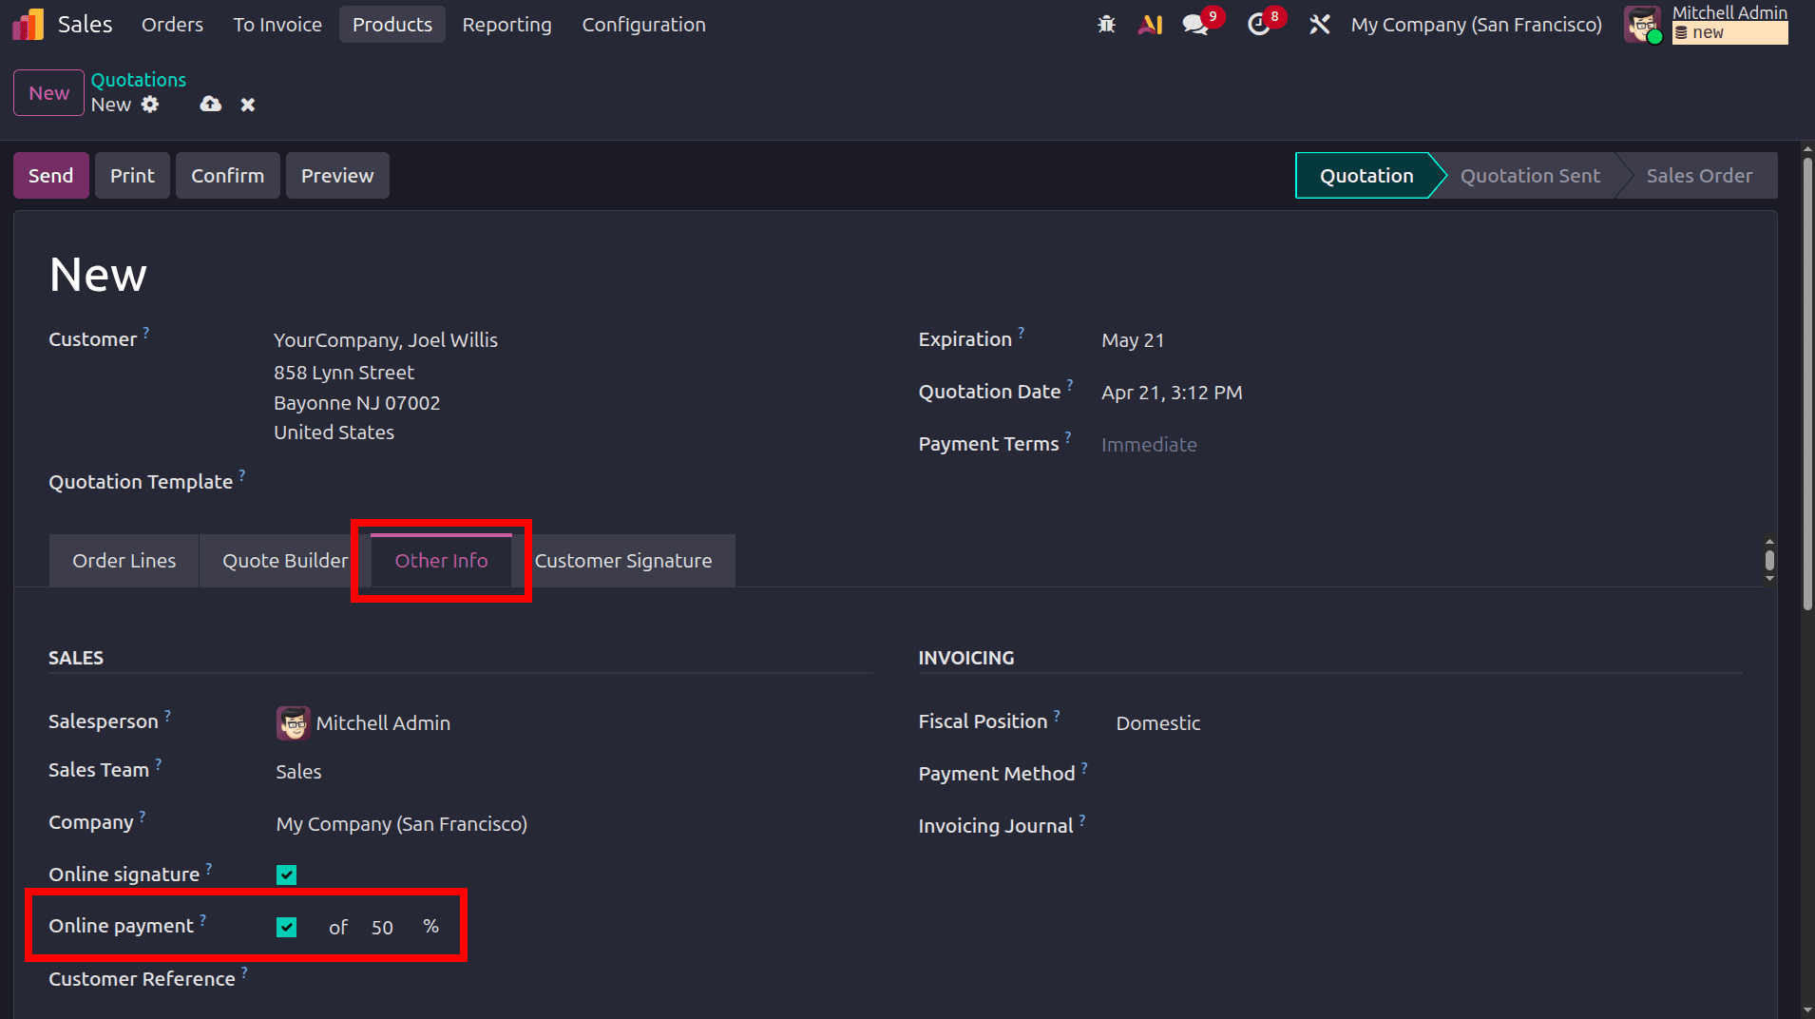Image resolution: width=1815 pixels, height=1019 pixels.
Task: Click the Confirm button
Action: tap(227, 175)
